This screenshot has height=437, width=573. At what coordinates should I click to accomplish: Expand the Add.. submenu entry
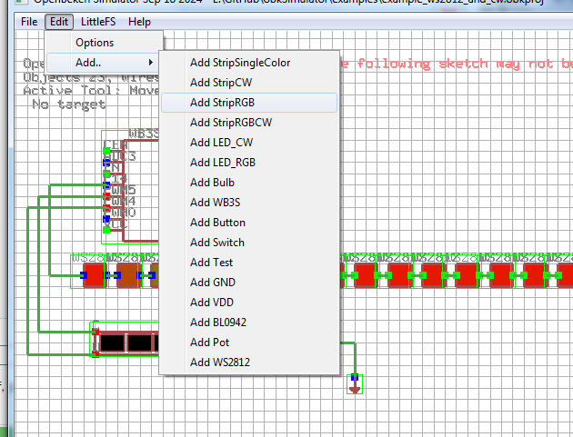tap(103, 63)
